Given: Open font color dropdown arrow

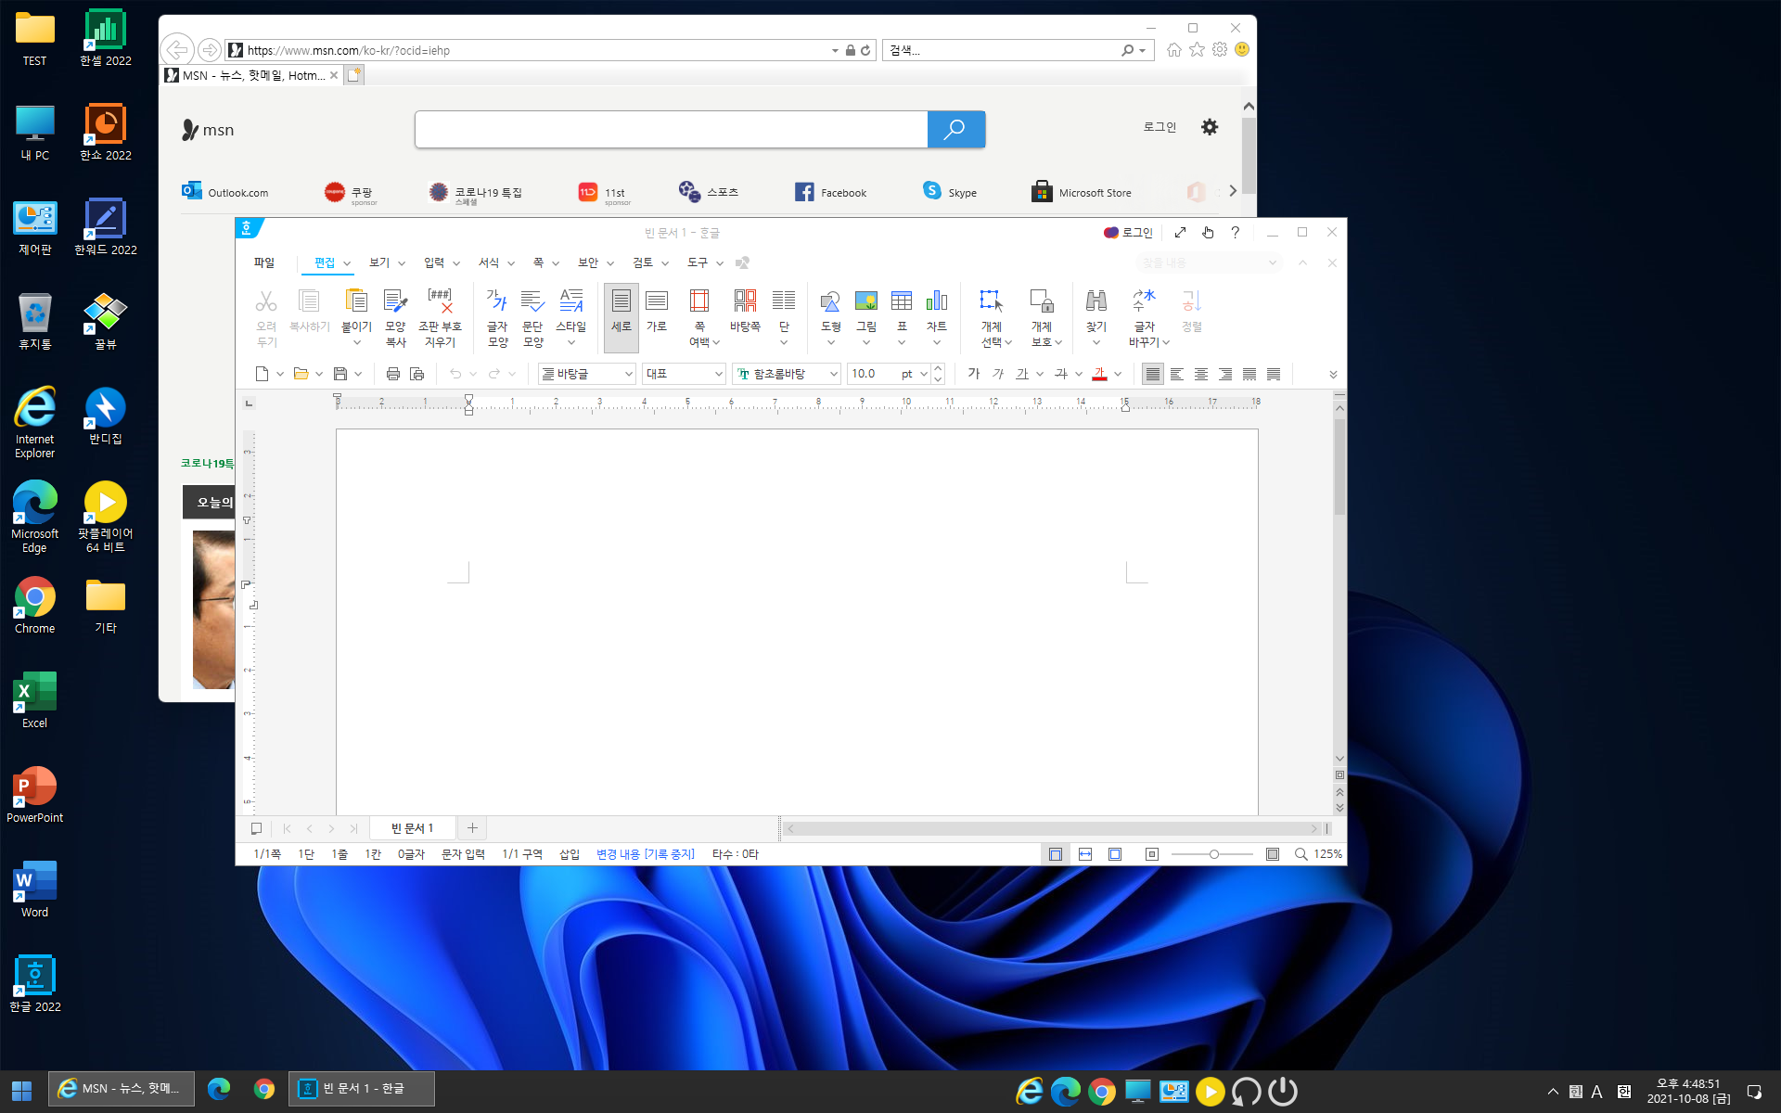Looking at the screenshot, I should pyautogui.click(x=1118, y=374).
